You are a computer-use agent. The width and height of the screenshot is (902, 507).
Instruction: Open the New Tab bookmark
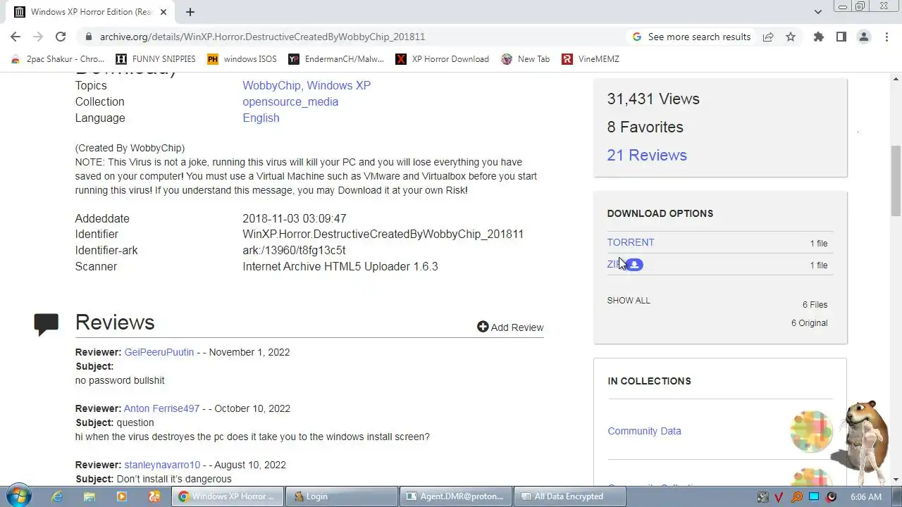pyautogui.click(x=525, y=59)
